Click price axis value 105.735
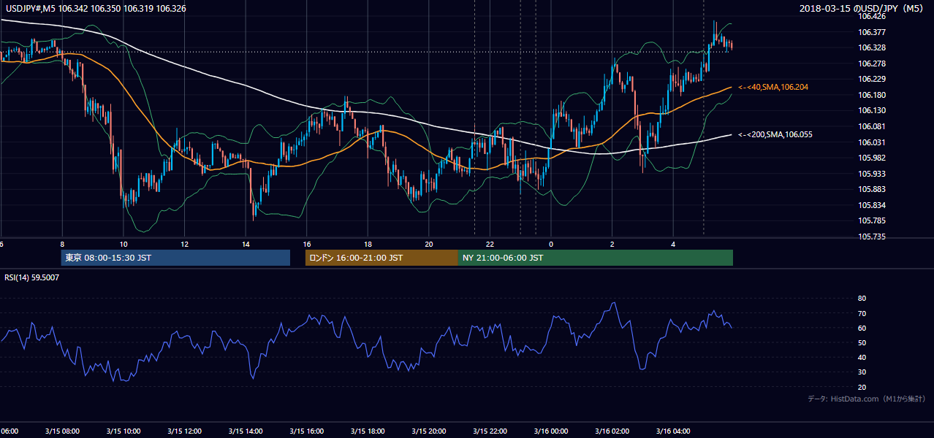Screen dimensions: 934x438 [x=872, y=237]
